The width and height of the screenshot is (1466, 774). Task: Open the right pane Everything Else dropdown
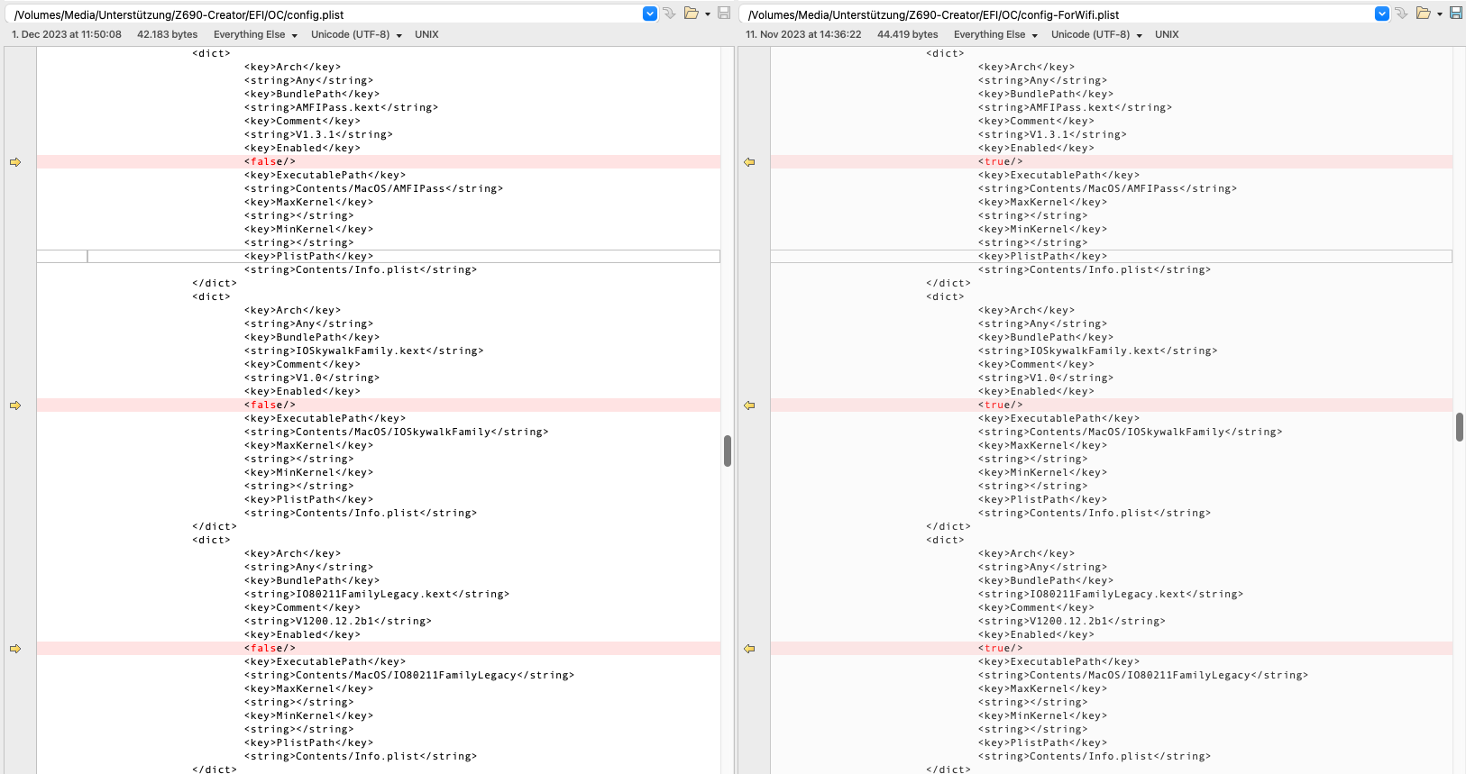(995, 34)
